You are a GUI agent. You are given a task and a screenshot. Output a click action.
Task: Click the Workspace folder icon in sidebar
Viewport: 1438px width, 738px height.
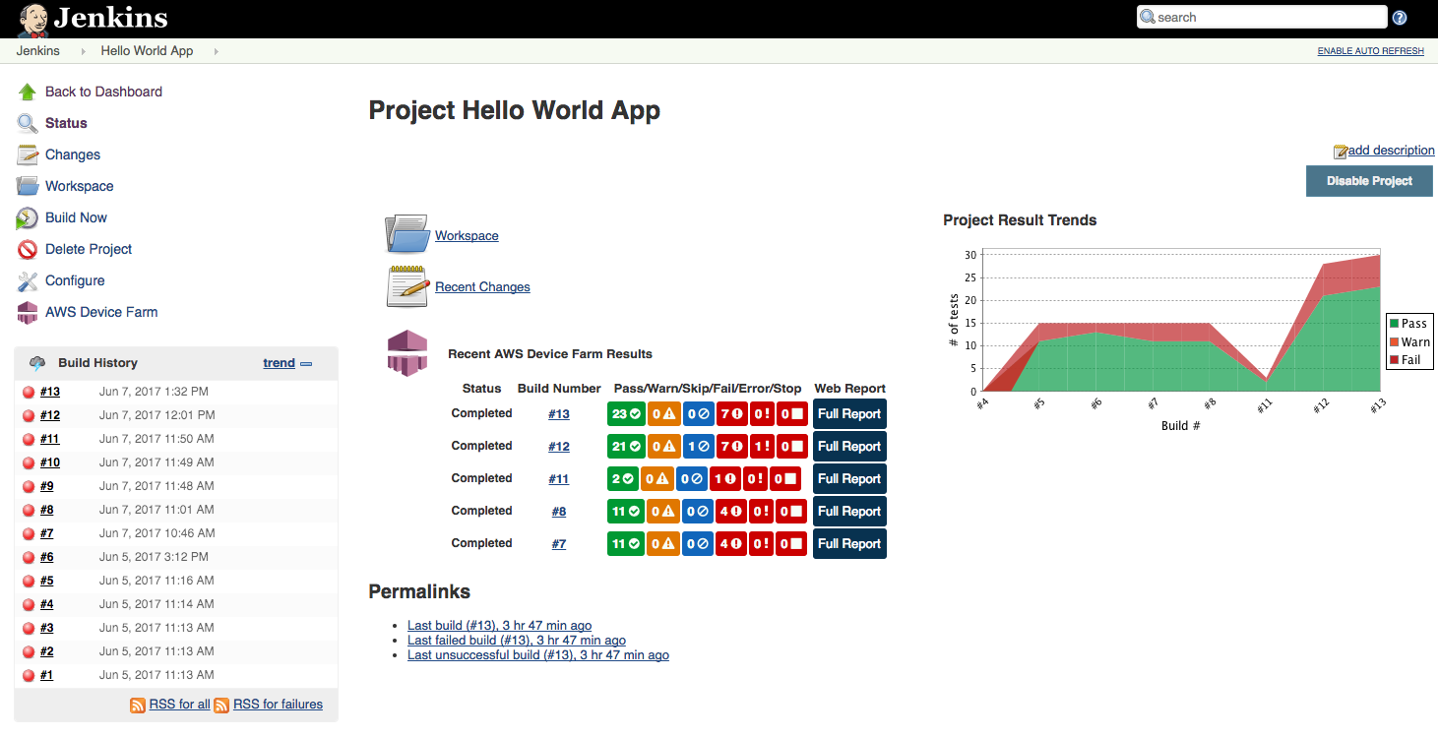28,186
